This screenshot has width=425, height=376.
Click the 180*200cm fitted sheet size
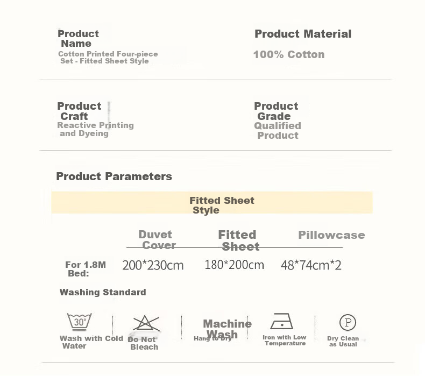tap(234, 265)
